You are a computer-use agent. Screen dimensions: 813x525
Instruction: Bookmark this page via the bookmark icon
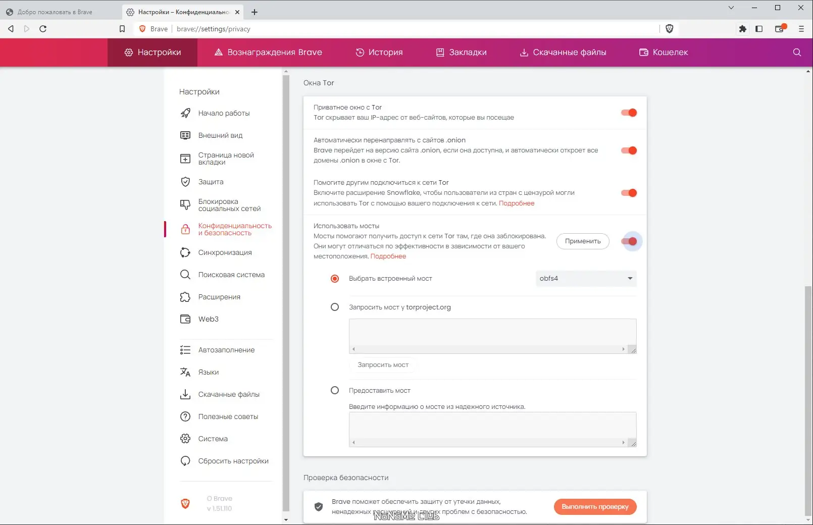point(122,29)
